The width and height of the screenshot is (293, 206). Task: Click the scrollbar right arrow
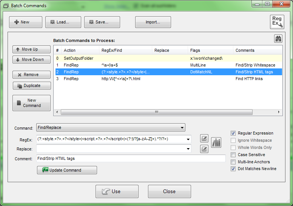[x=279, y=112]
